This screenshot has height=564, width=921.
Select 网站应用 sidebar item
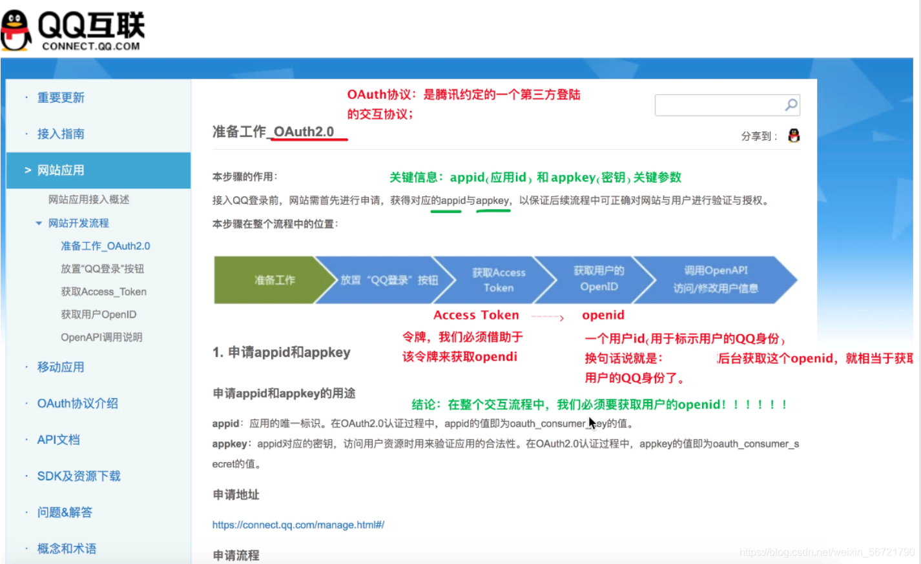pyautogui.click(x=98, y=170)
